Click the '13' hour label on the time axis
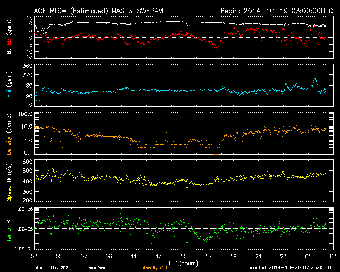340x272 pixels. (159, 256)
